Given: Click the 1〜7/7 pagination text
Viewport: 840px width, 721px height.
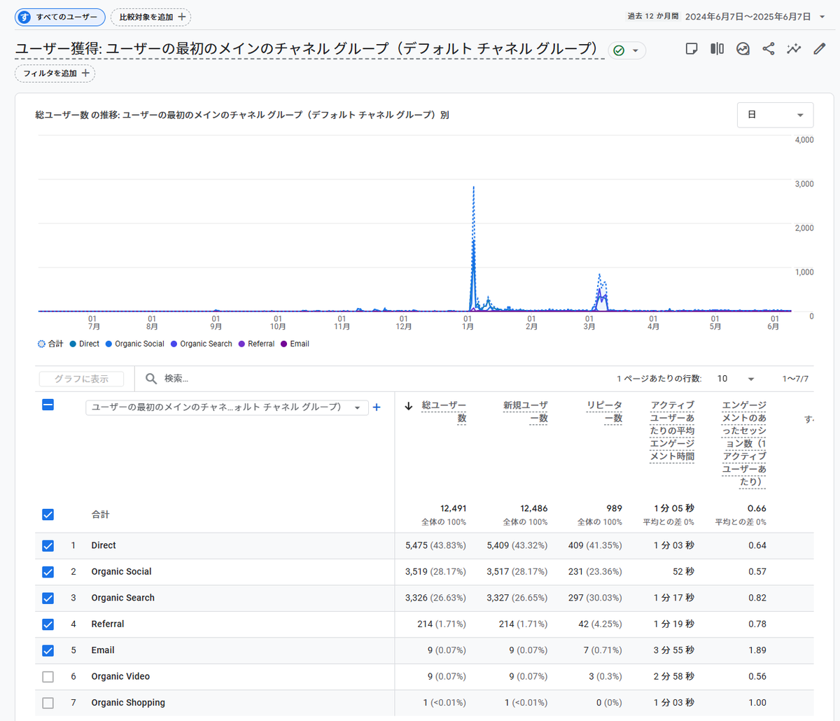Looking at the screenshot, I should click(795, 379).
